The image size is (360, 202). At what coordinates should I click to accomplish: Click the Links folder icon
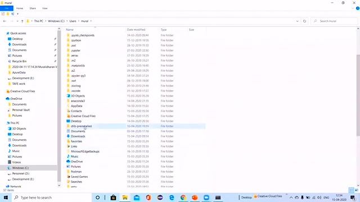click(x=68, y=146)
